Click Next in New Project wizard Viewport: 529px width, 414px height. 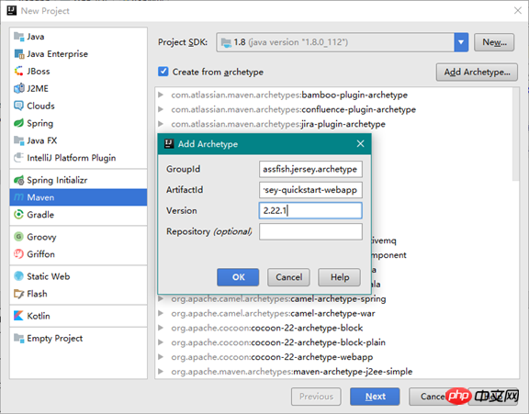click(375, 397)
